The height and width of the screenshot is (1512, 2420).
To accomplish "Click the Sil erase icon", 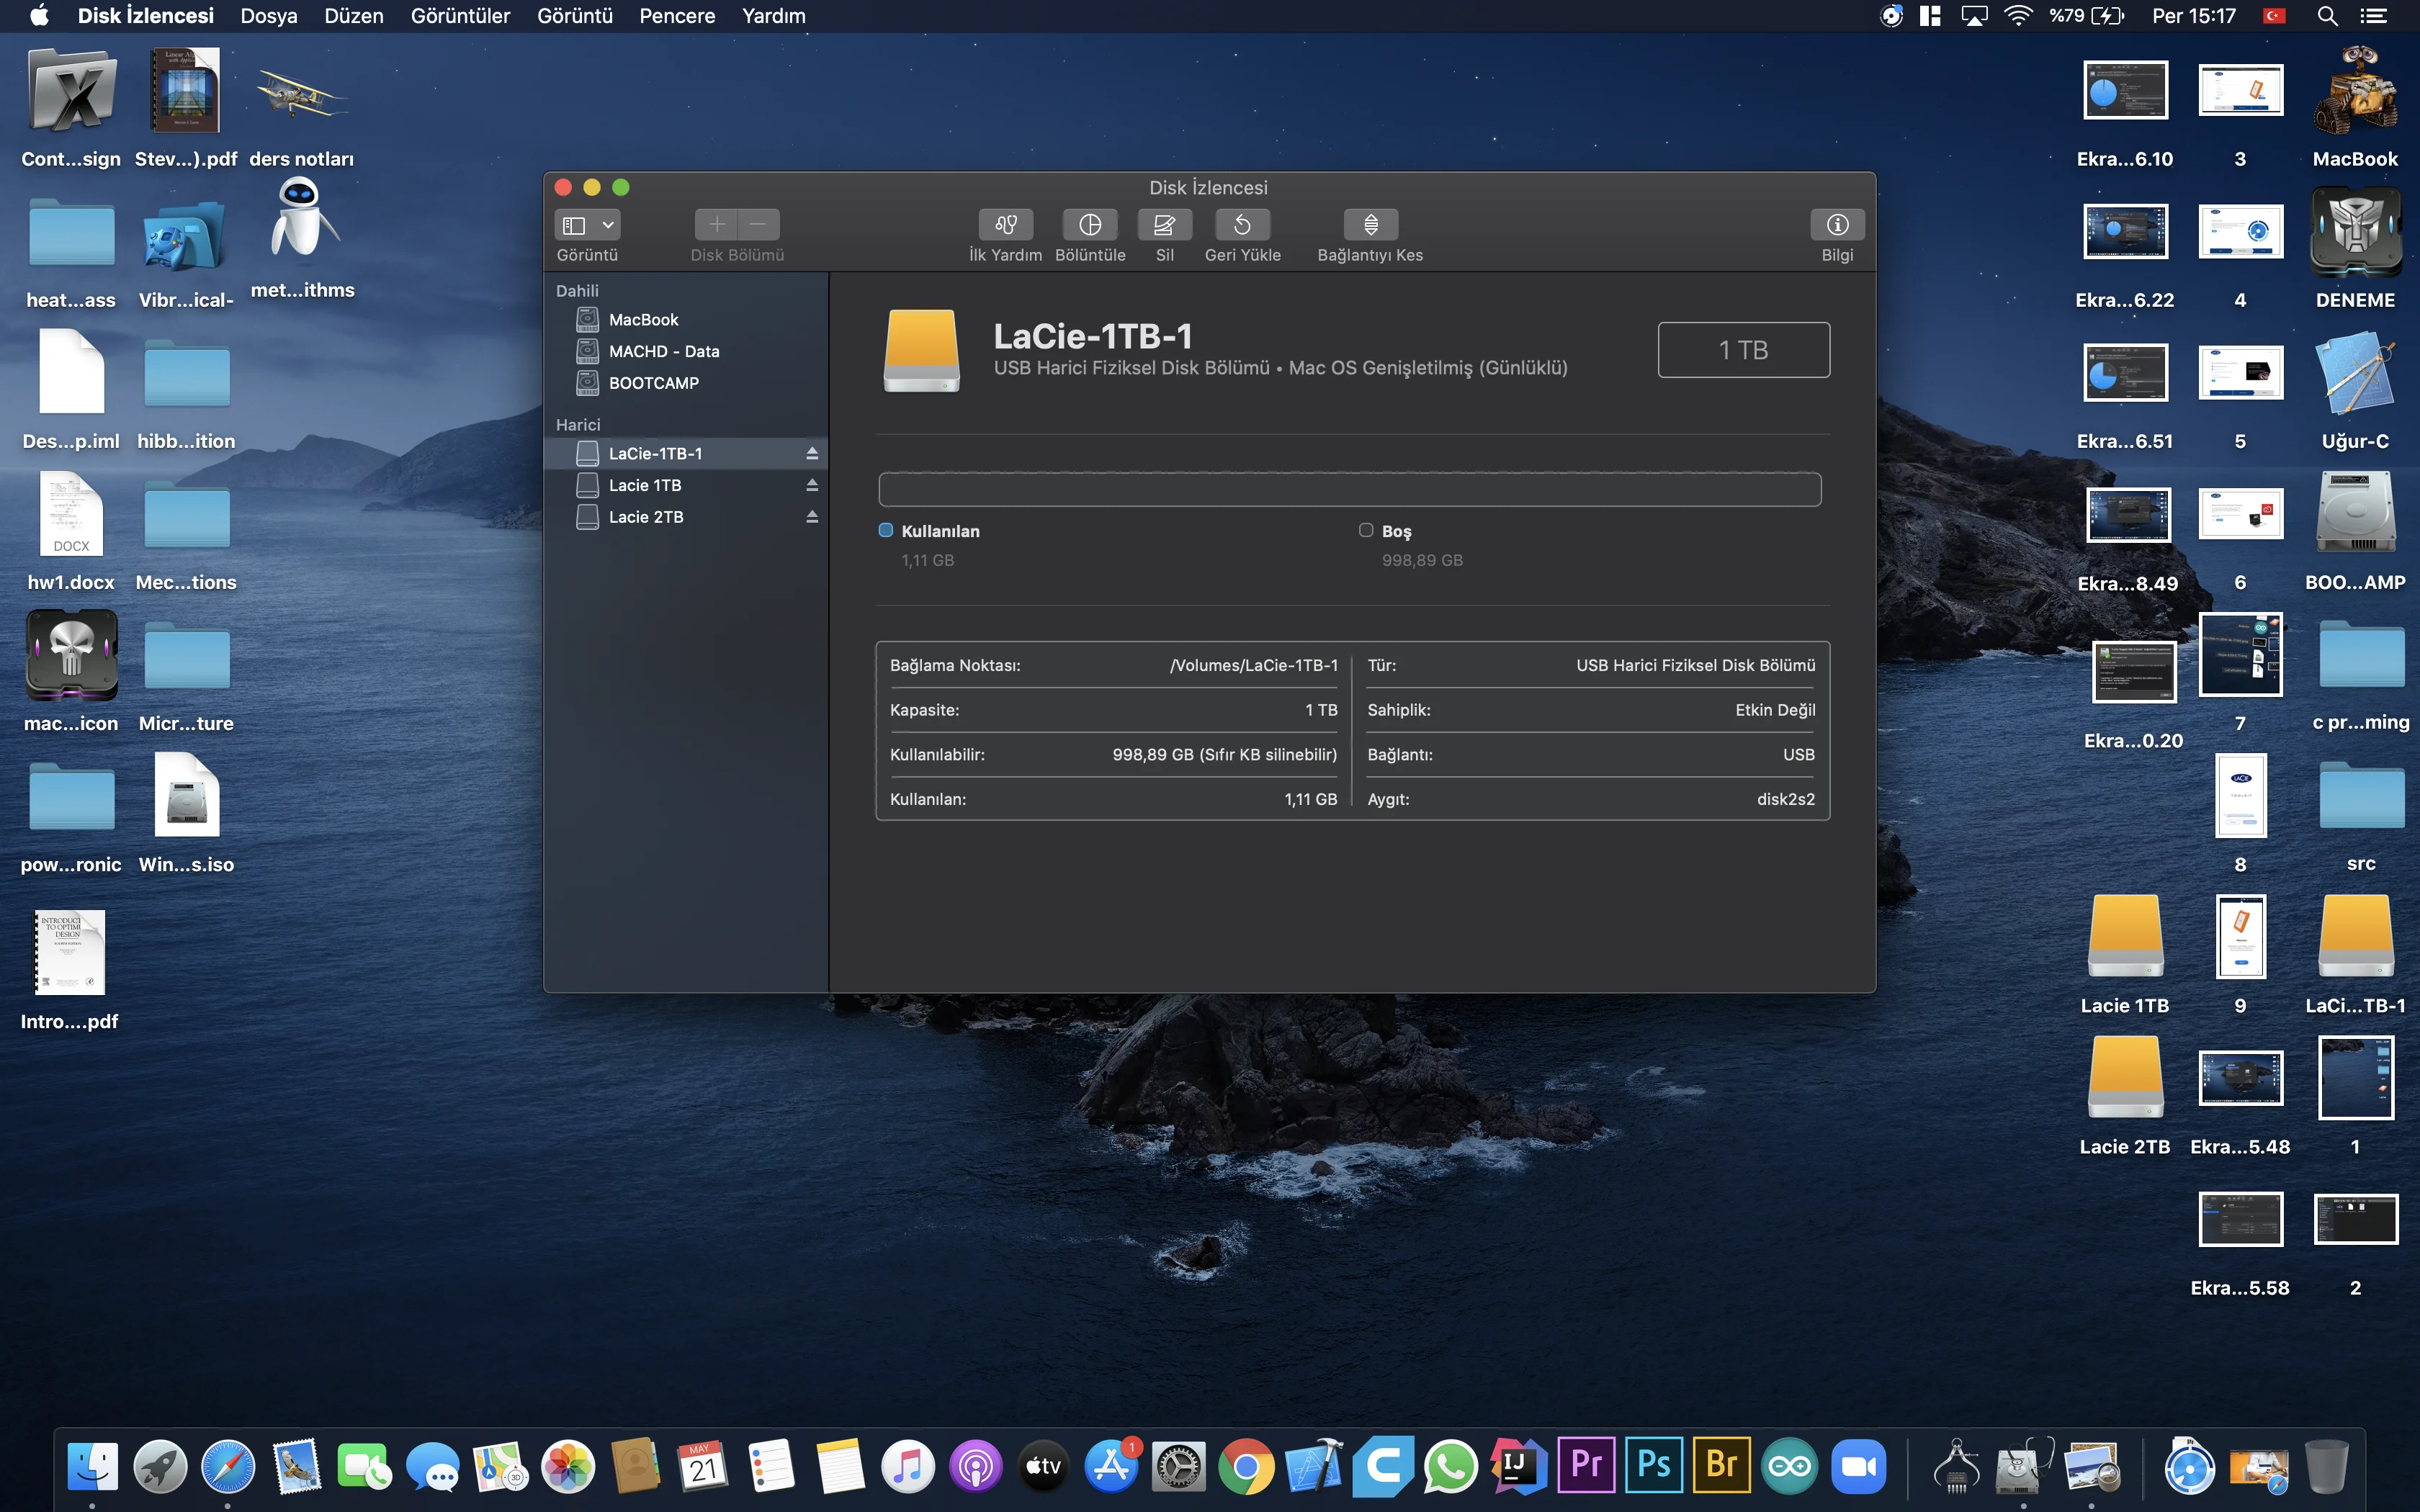I will pyautogui.click(x=1164, y=225).
